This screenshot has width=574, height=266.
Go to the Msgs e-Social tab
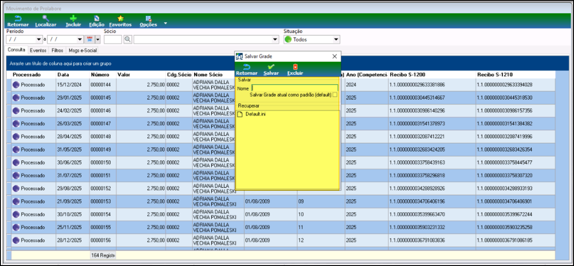pyautogui.click(x=83, y=51)
